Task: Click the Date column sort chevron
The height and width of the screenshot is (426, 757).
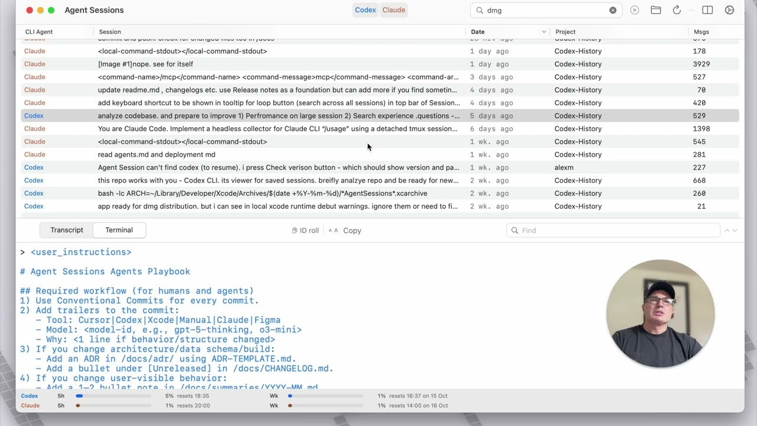Action: (544, 32)
